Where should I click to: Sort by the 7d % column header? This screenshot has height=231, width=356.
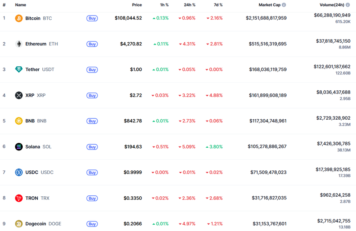tap(218, 5)
